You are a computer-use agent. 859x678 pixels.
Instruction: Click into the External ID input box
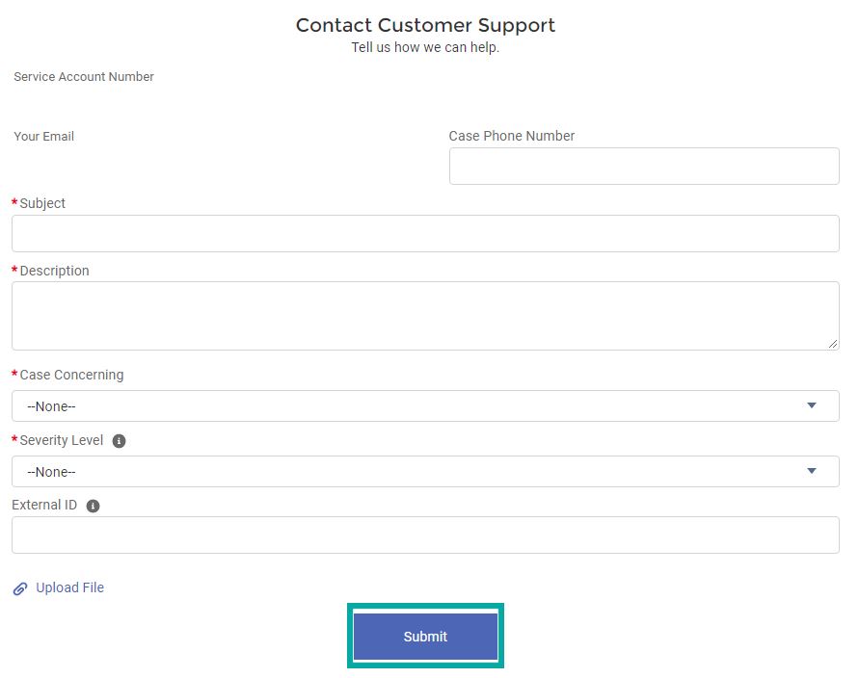coord(425,535)
